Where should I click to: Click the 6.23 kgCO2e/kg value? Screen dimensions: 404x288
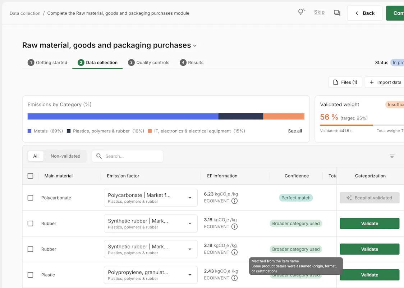coord(221,194)
